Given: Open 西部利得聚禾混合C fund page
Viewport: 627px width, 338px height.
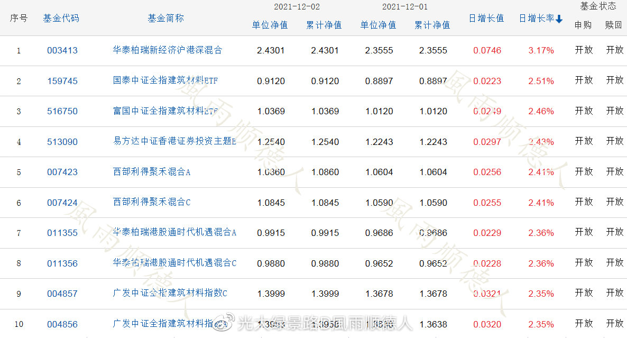Looking at the screenshot, I should point(152,202).
